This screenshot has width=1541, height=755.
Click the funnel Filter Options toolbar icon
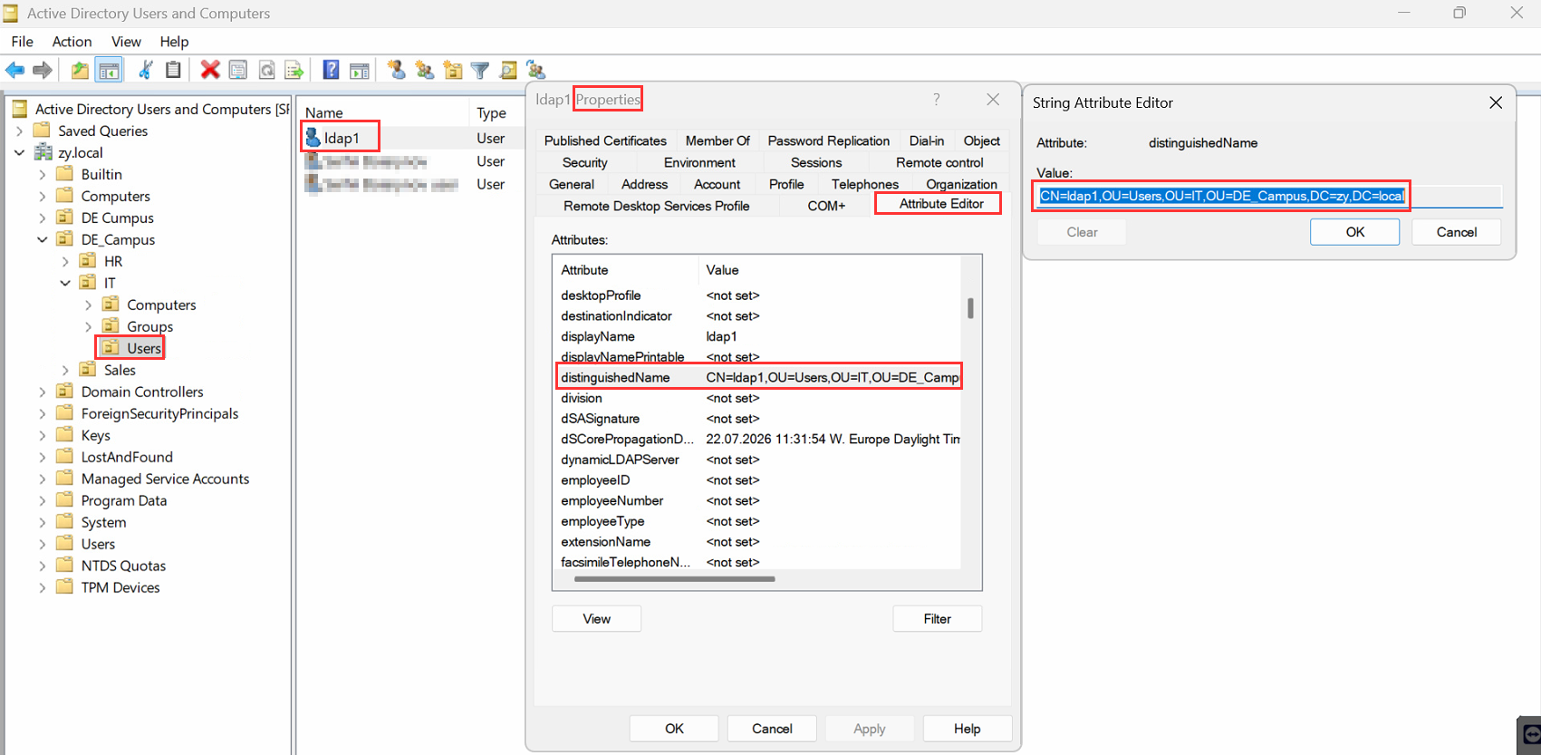point(480,70)
